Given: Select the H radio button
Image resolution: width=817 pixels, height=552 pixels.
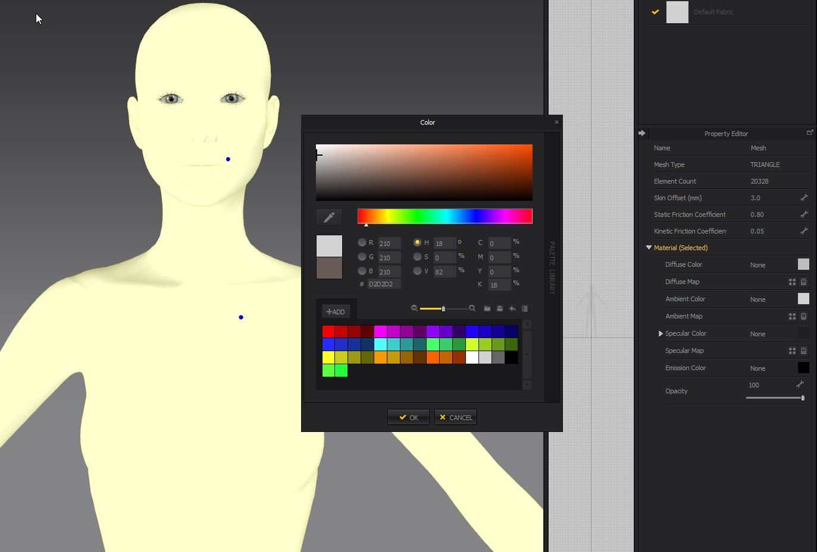Looking at the screenshot, I should pos(417,242).
